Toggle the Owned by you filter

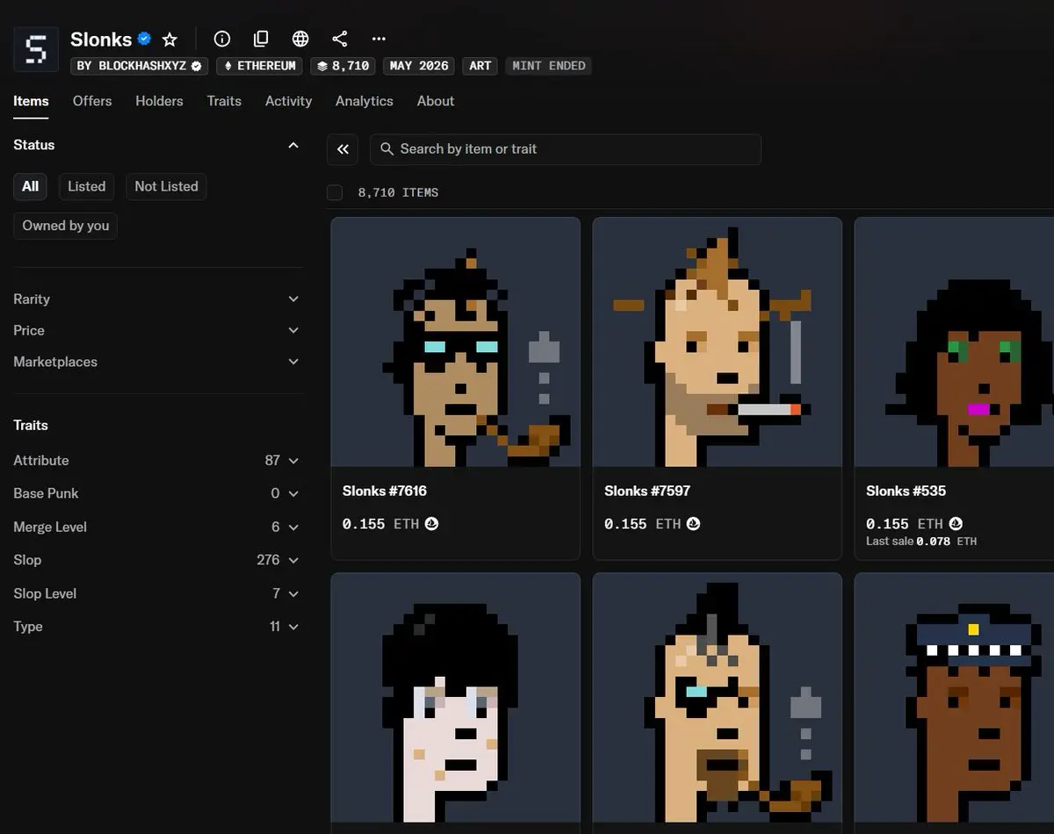tap(66, 226)
